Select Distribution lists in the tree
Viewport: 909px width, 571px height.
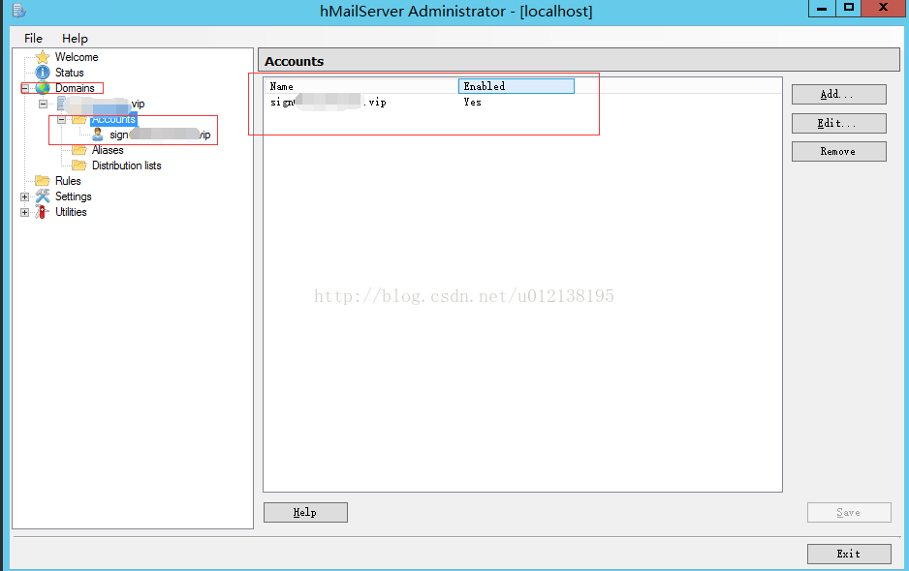pyautogui.click(x=126, y=165)
